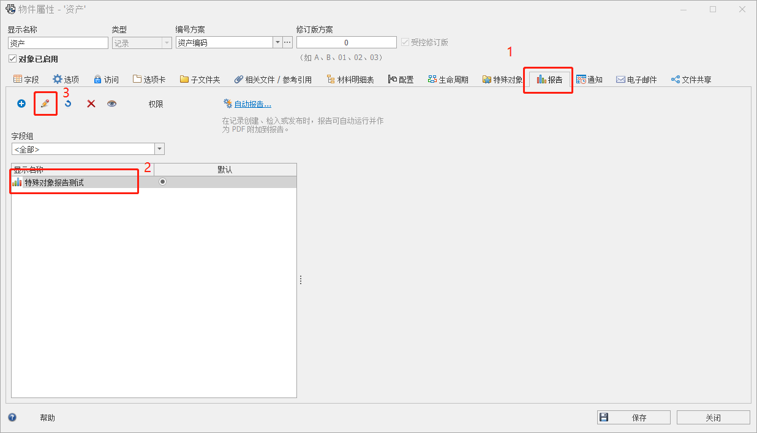The width and height of the screenshot is (757, 433).
Task: Expand the 类型 dropdown arrow
Action: coord(167,43)
